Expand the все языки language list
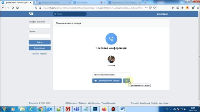Screen dimensions: 200x112 click(164, 103)
